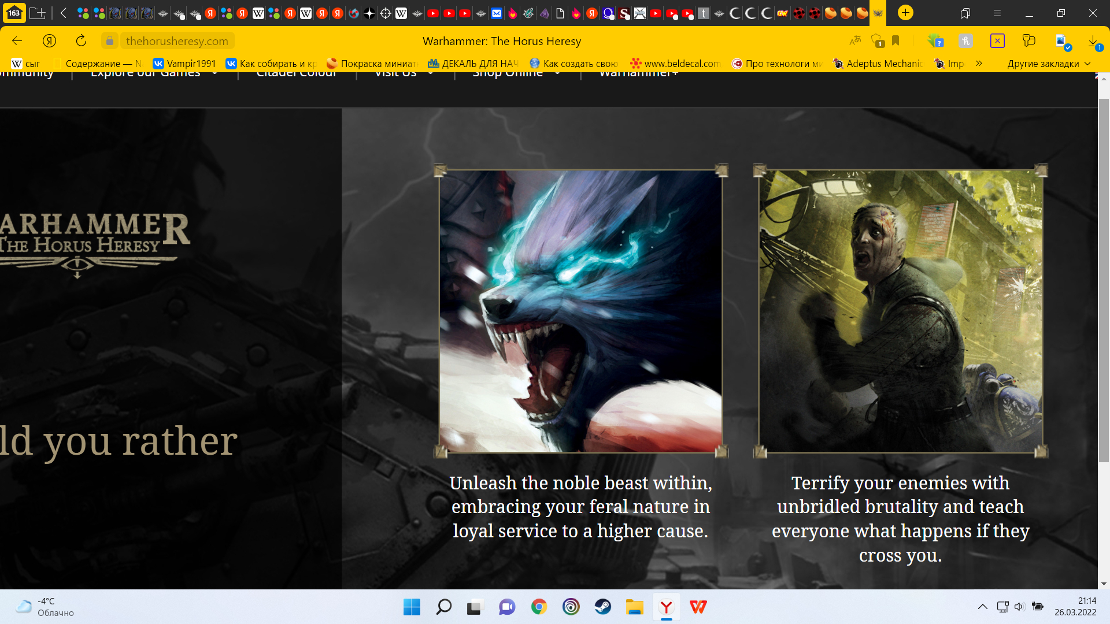Screen dimensions: 1110x624
Task: Open the browser hamburger menu
Action: [997, 13]
